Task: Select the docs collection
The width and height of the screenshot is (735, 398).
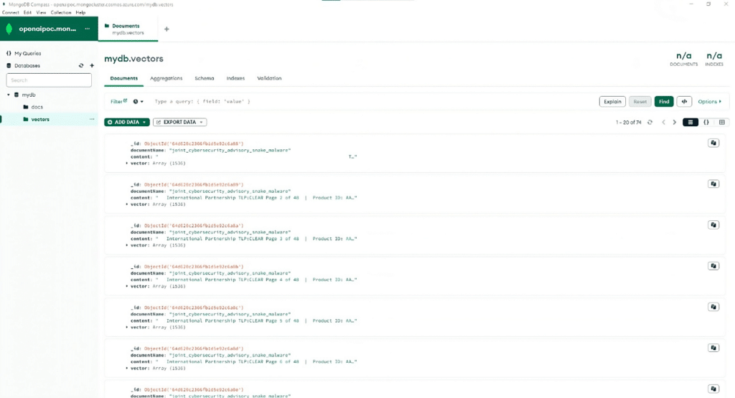Action: [x=37, y=108]
